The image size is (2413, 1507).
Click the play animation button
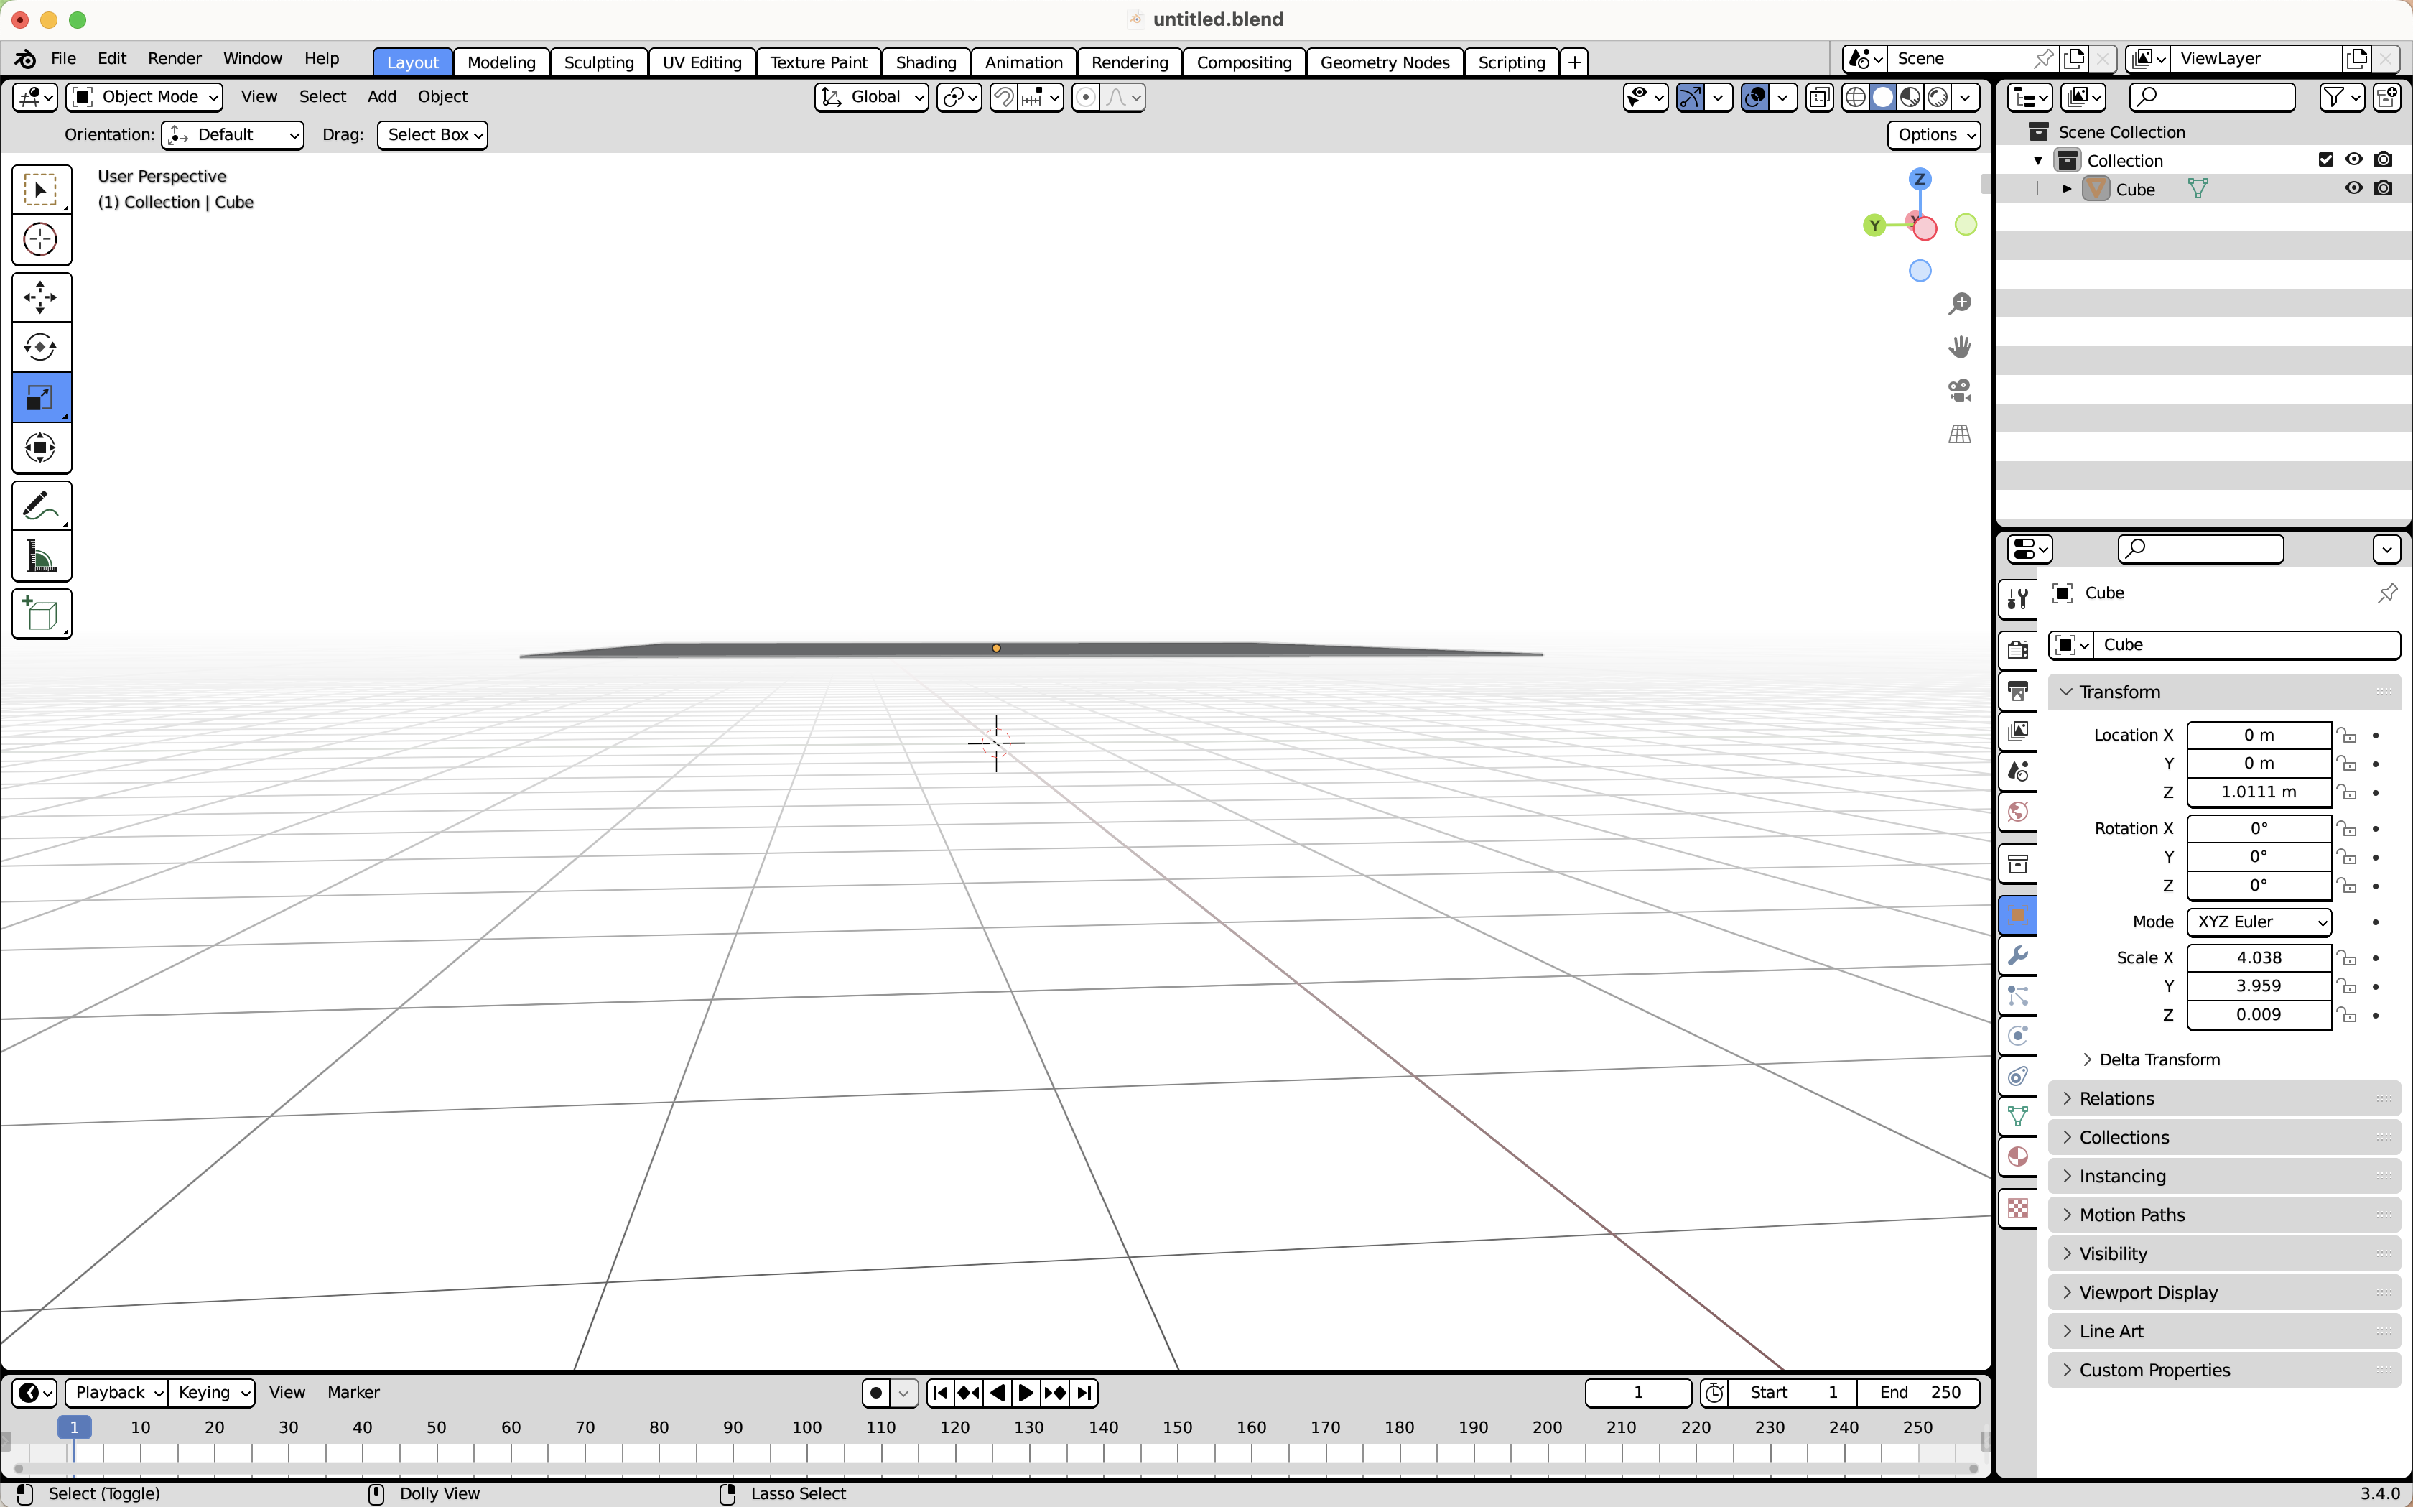[1026, 1392]
